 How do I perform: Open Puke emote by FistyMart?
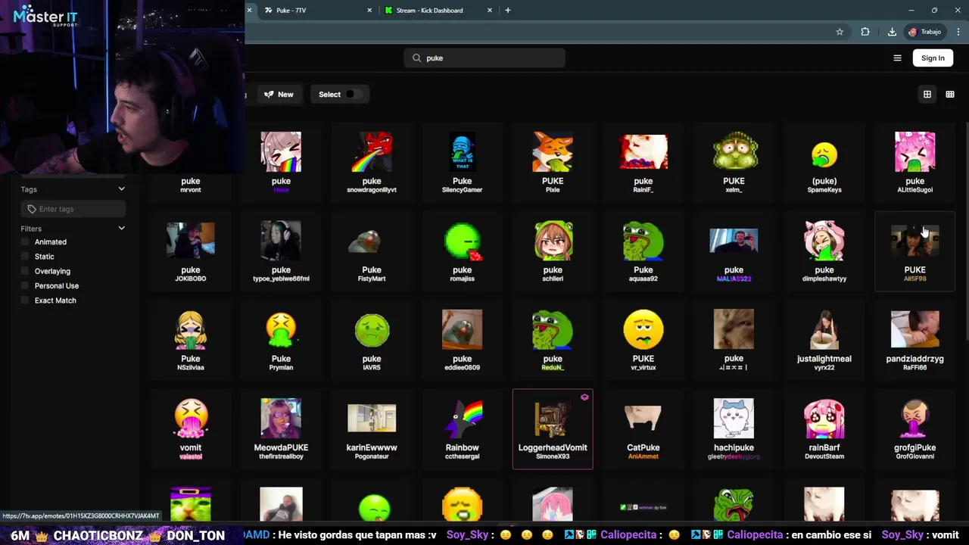[372, 252]
